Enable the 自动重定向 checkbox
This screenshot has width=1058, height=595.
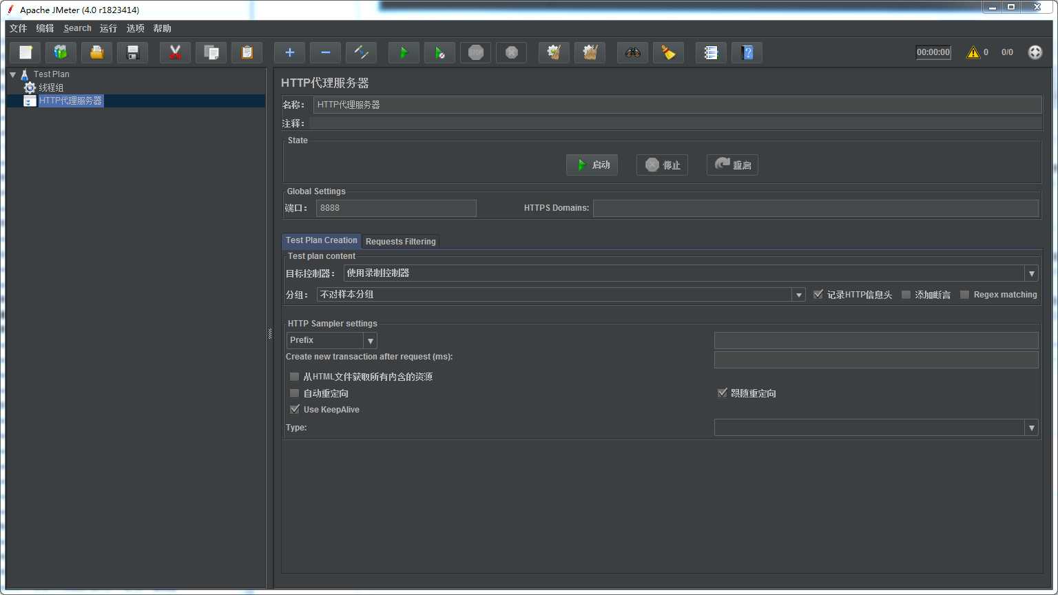coord(295,393)
